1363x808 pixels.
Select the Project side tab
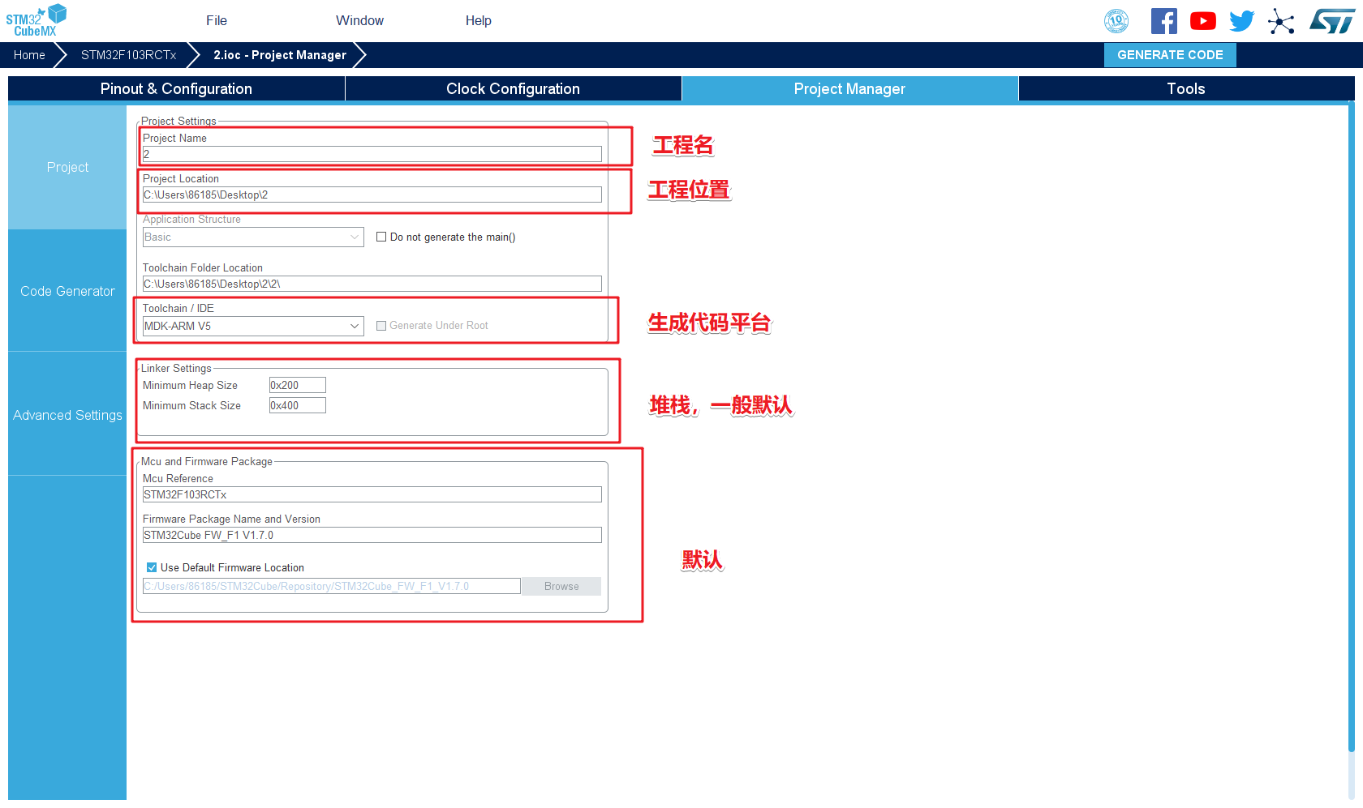pos(67,168)
